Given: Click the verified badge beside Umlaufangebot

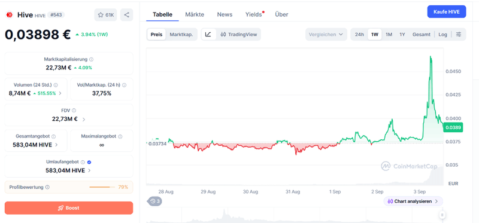Looking at the screenshot, I should (x=89, y=162).
